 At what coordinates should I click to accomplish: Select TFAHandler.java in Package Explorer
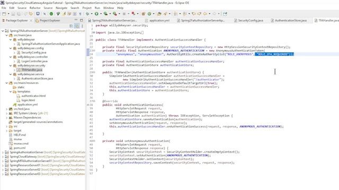pos(32,70)
